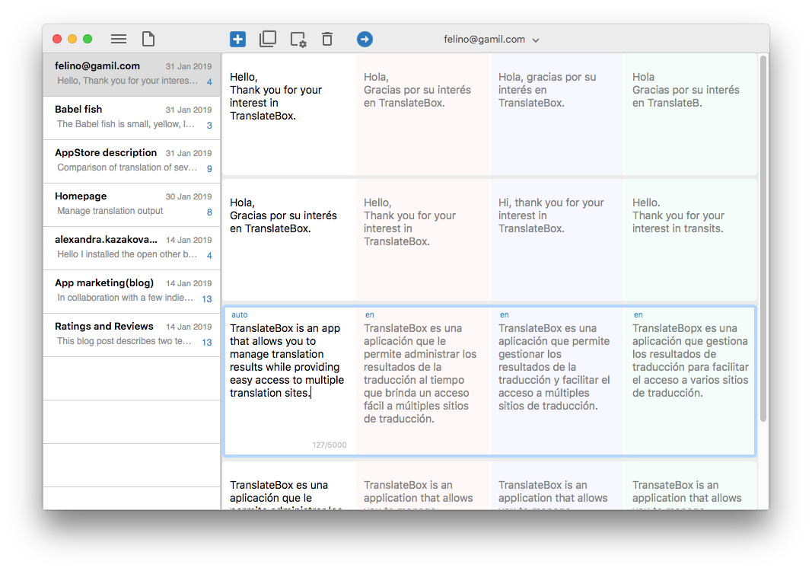Delete using the trash can icon
Image resolution: width=812 pixels, height=571 pixels.
326,39
